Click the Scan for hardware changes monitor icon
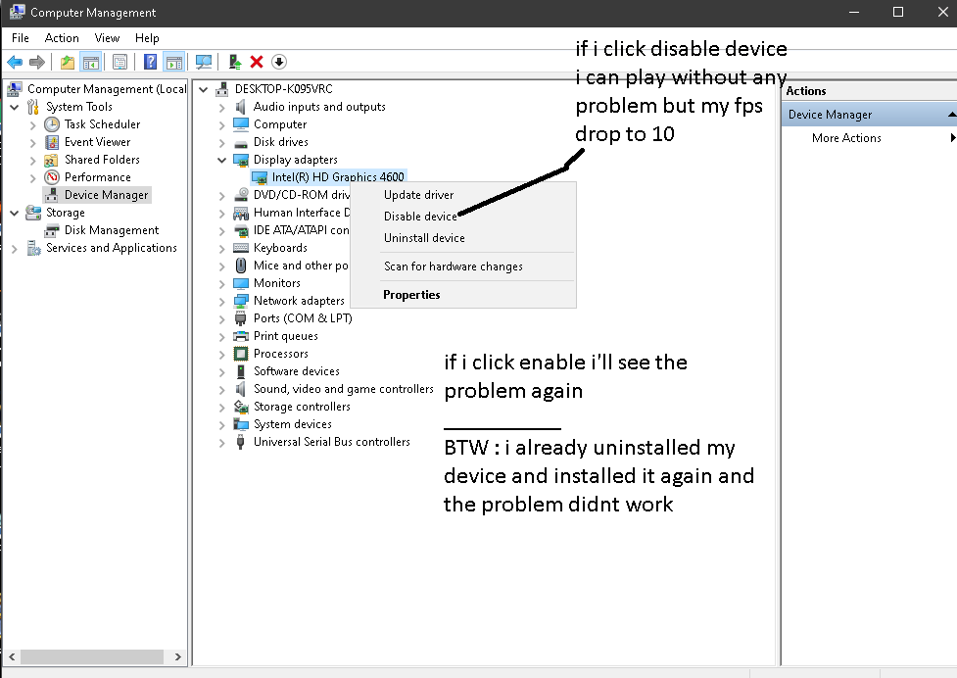The image size is (957, 678). point(203,62)
